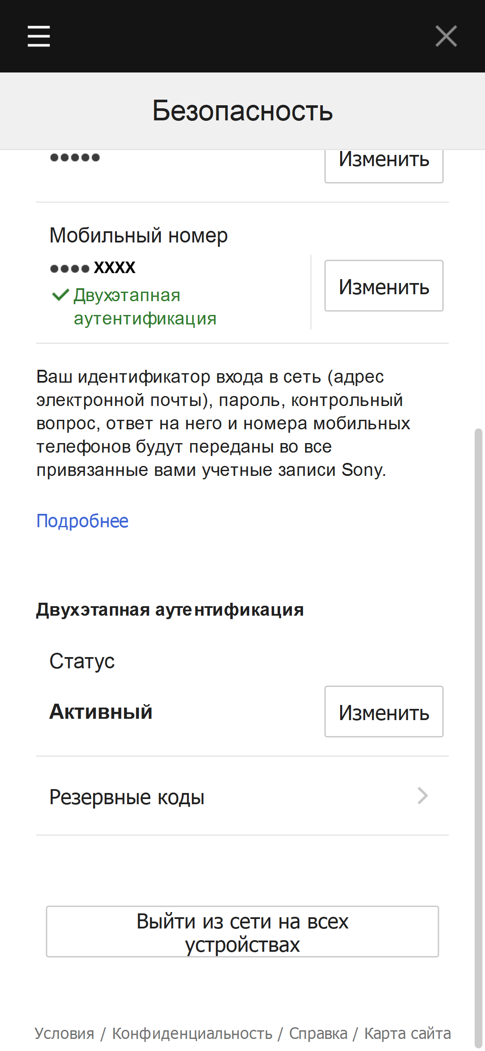The image size is (485, 1051).
Task: Click the masked password dots
Action: tap(75, 157)
